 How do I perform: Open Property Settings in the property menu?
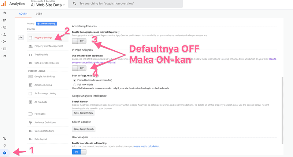pos(43,37)
